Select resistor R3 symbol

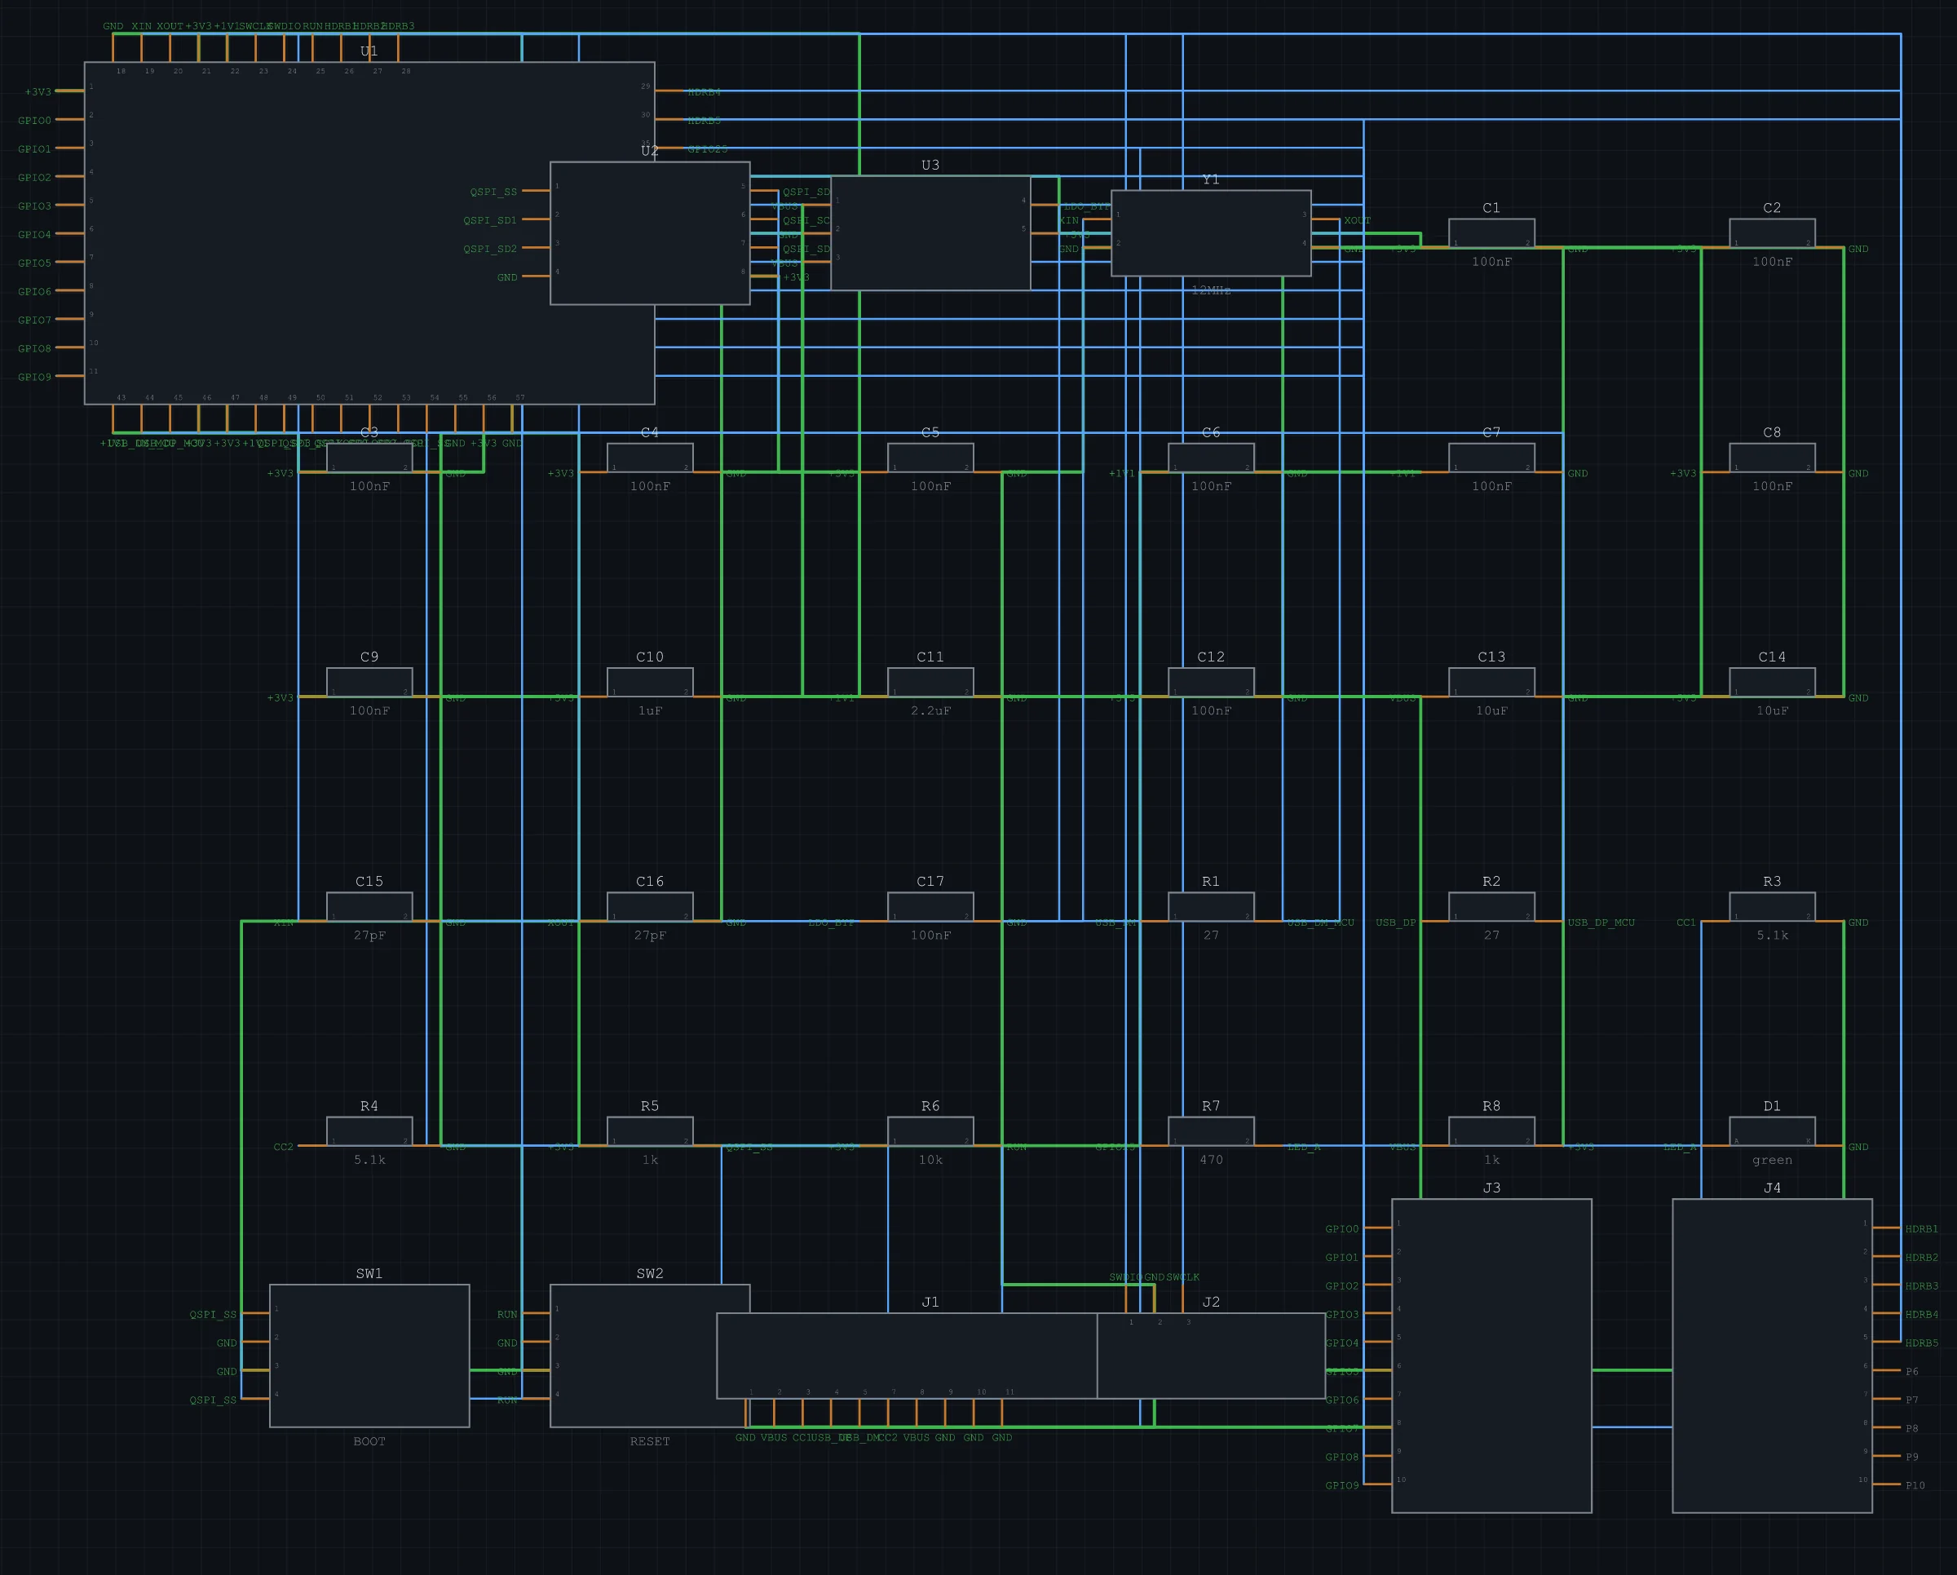pos(1772,907)
